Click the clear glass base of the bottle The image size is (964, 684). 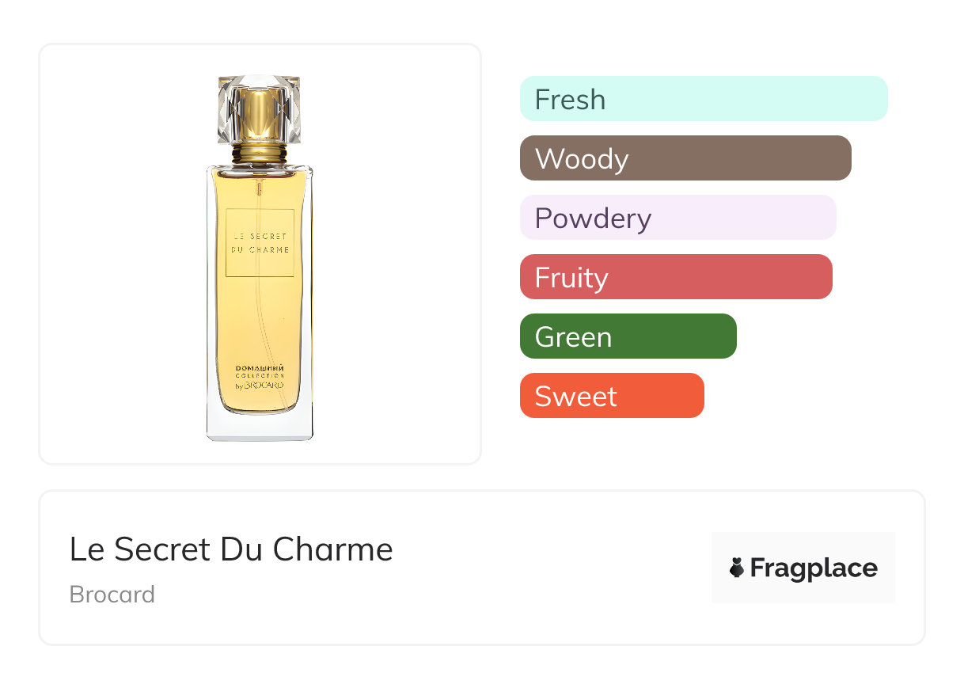pos(260,427)
